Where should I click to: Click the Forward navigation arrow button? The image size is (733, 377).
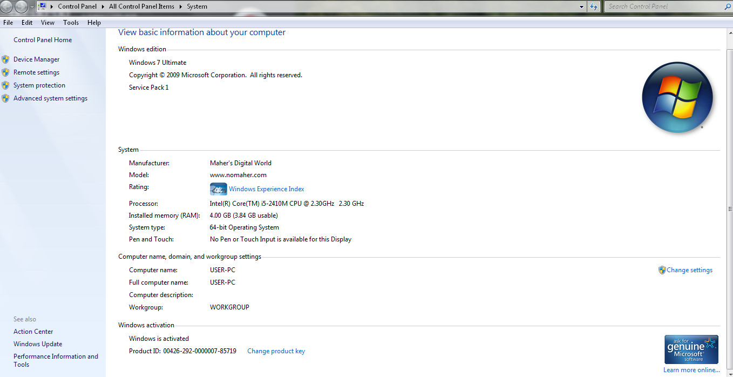[22, 6]
